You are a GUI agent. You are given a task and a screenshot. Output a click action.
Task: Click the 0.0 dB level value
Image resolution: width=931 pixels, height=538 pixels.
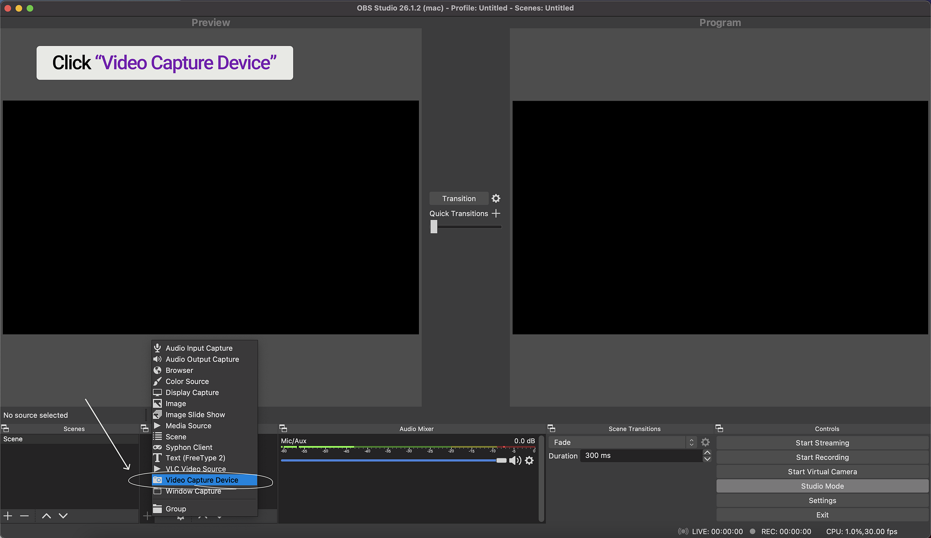tap(525, 441)
